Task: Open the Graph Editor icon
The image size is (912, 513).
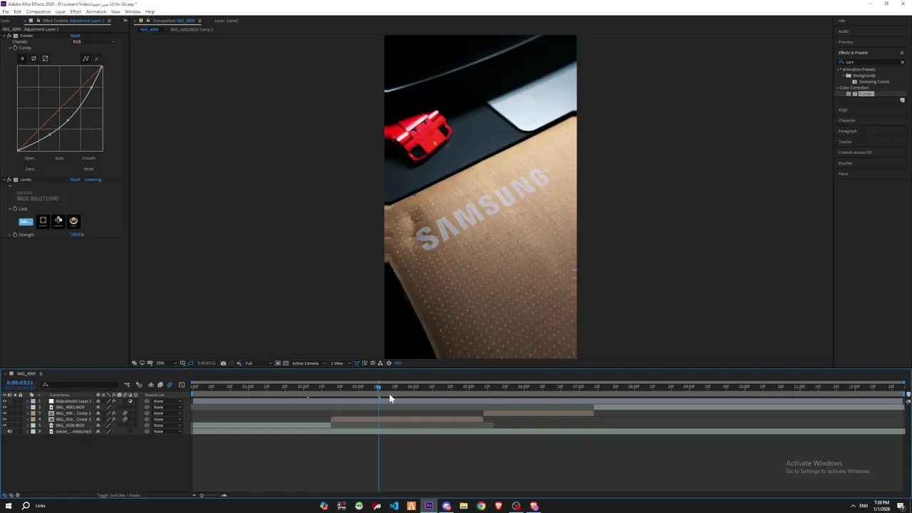Action: coord(182,385)
